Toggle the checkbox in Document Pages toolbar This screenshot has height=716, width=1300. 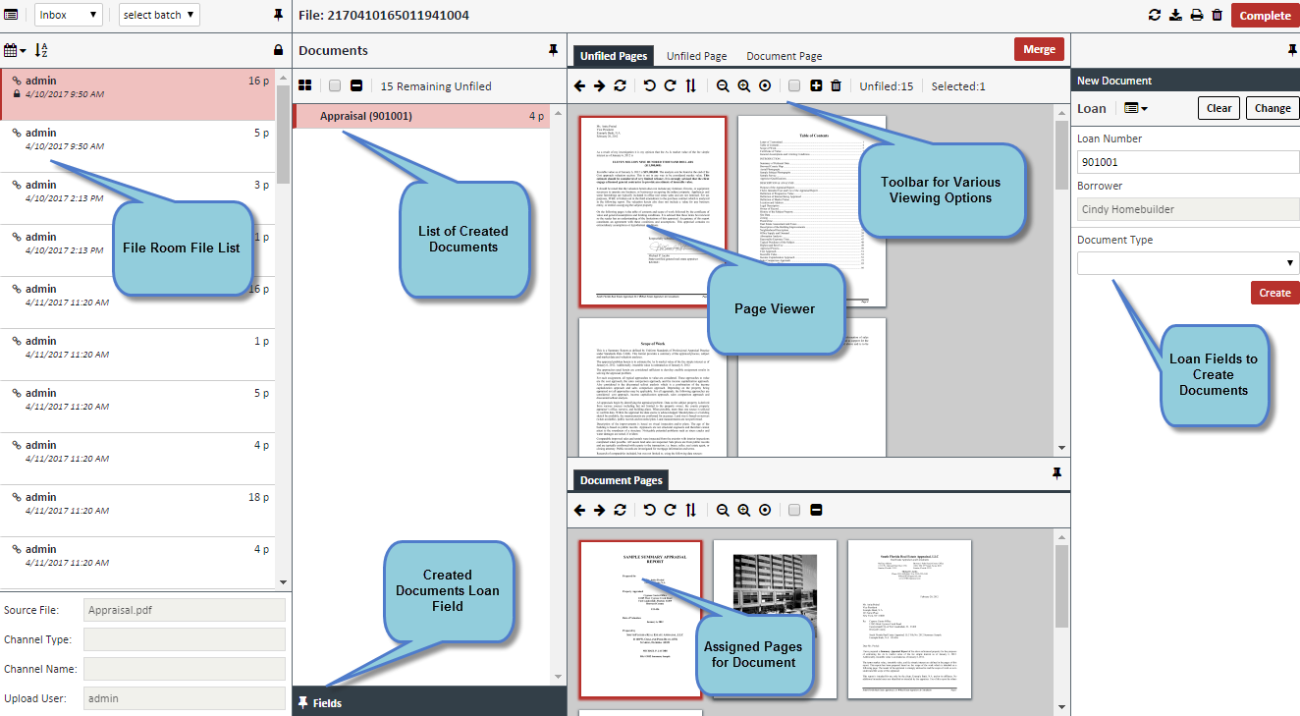coord(794,511)
